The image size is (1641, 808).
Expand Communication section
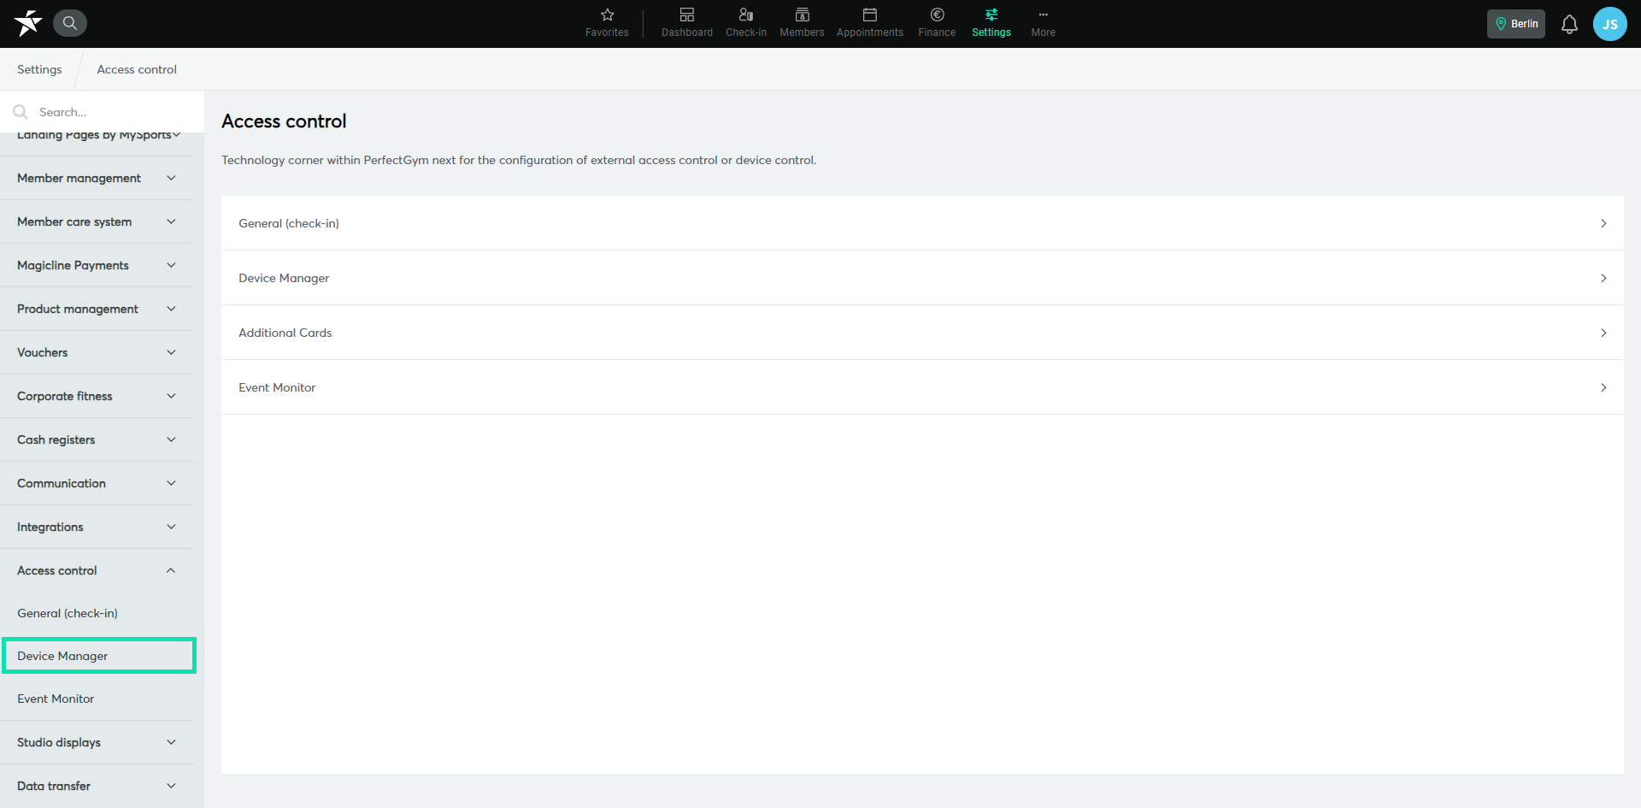point(97,483)
